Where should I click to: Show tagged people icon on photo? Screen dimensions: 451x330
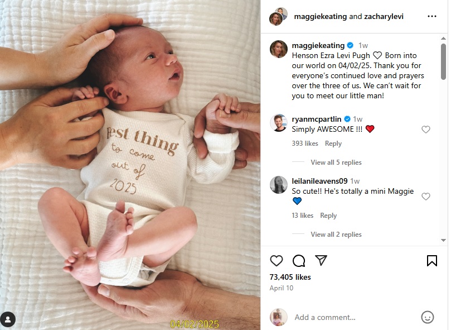(8, 319)
